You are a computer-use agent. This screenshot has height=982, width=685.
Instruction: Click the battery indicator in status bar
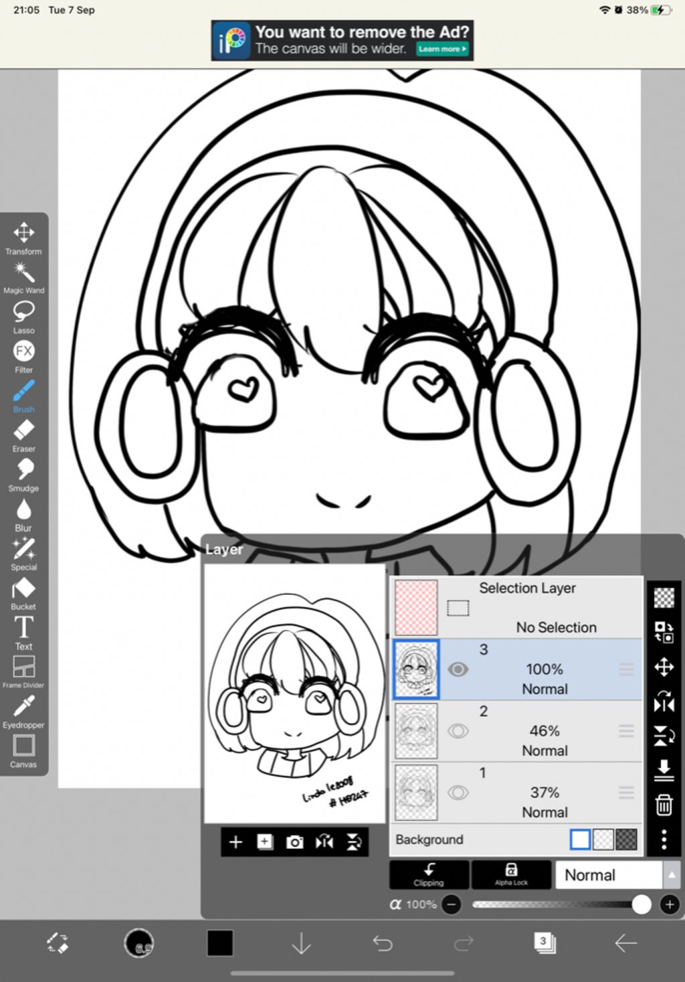[x=660, y=10]
